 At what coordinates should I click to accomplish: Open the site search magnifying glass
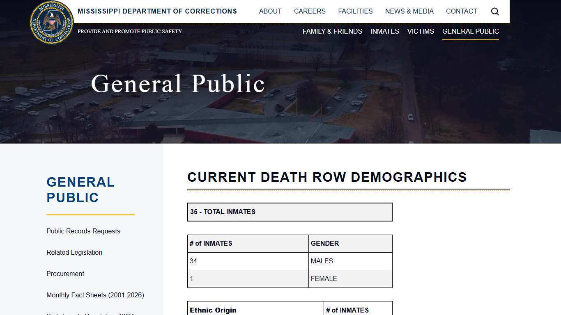click(x=495, y=11)
